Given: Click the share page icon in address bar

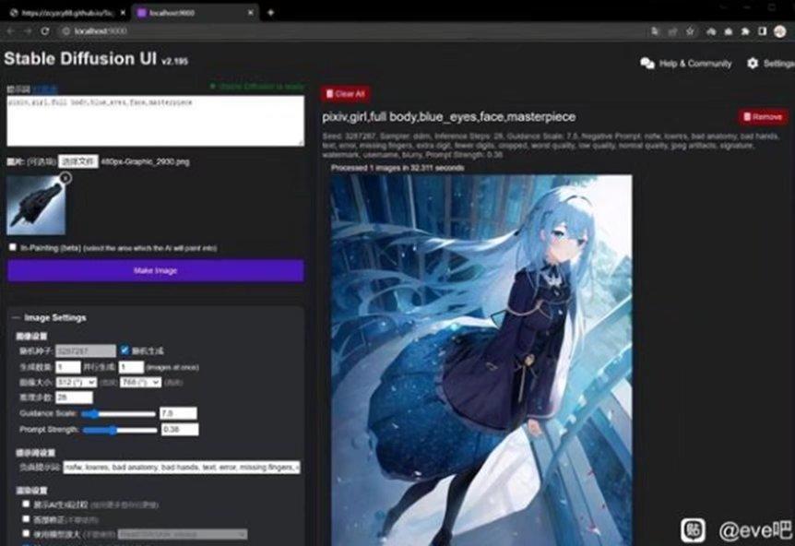Looking at the screenshot, I should [x=673, y=31].
